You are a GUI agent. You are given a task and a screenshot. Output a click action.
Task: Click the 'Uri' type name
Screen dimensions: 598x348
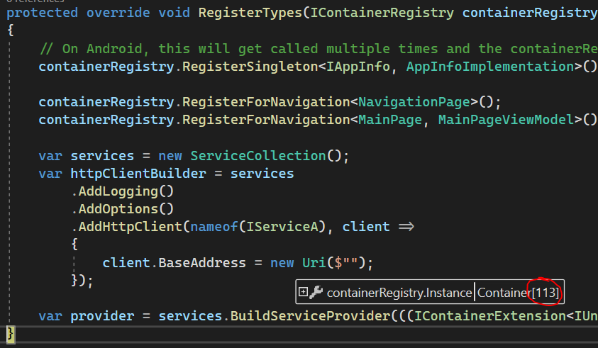click(314, 263)
